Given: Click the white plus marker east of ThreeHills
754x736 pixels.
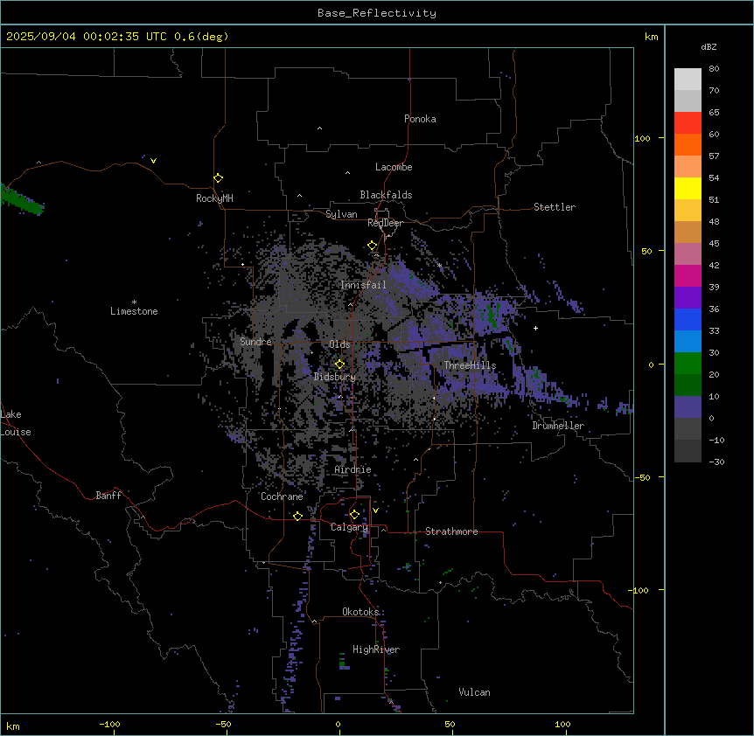Looking at the screenshot, I should 535,328.
